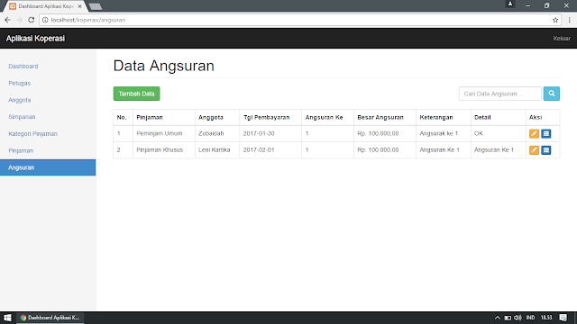Open Anggota in the sidebar
The image size is (577, 324).
click(20, 100)
